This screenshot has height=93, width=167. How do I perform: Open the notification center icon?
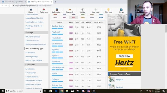164,91
